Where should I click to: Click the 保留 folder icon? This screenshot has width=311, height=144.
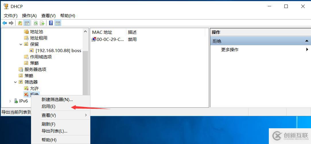pos(26,44)
